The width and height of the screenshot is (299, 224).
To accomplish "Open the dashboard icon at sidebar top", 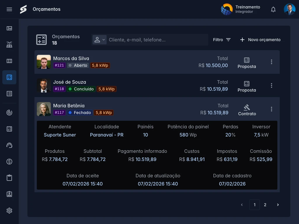I will coord(9,28).
